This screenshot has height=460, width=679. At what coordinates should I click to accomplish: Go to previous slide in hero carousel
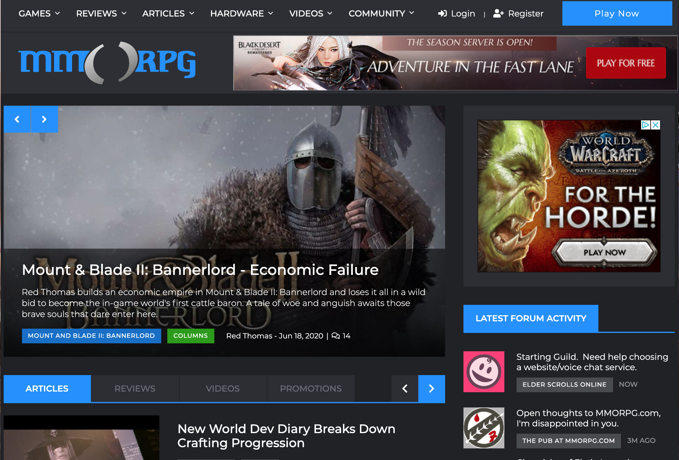pos(17,119)
